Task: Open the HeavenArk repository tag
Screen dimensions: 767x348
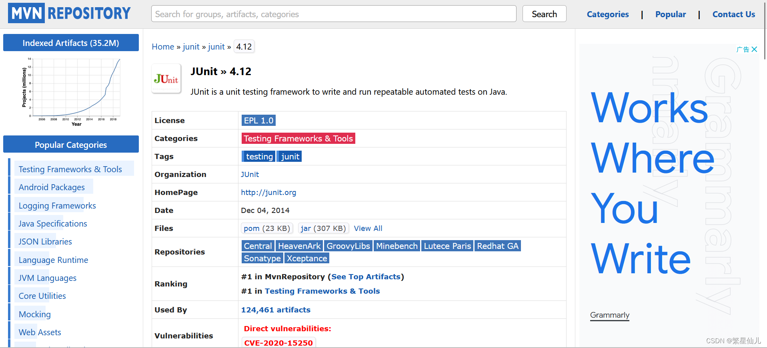Action: 299,246
